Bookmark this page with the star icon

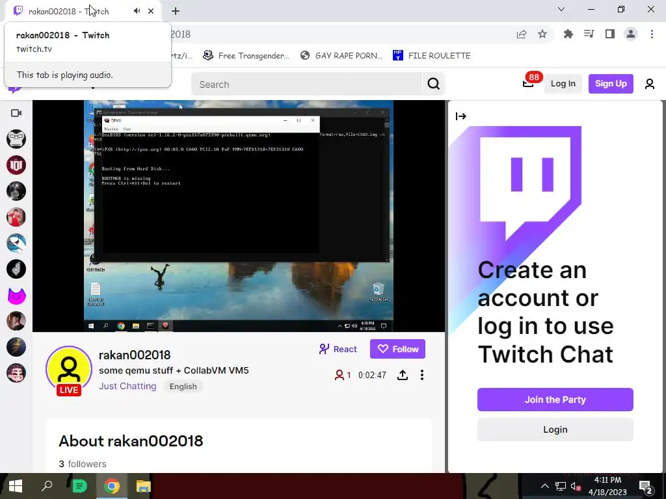point(542,34)
